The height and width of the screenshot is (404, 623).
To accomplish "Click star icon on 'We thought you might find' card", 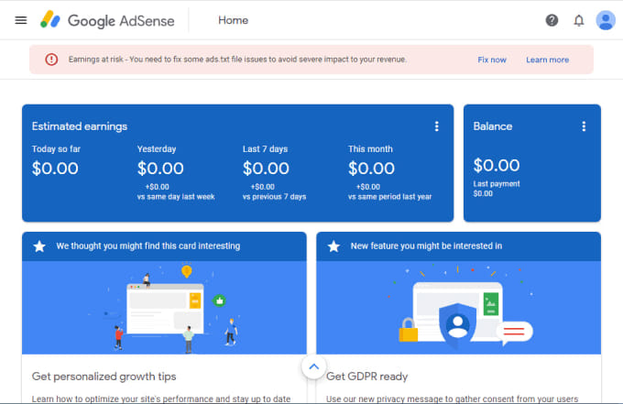I will [39, 246].
